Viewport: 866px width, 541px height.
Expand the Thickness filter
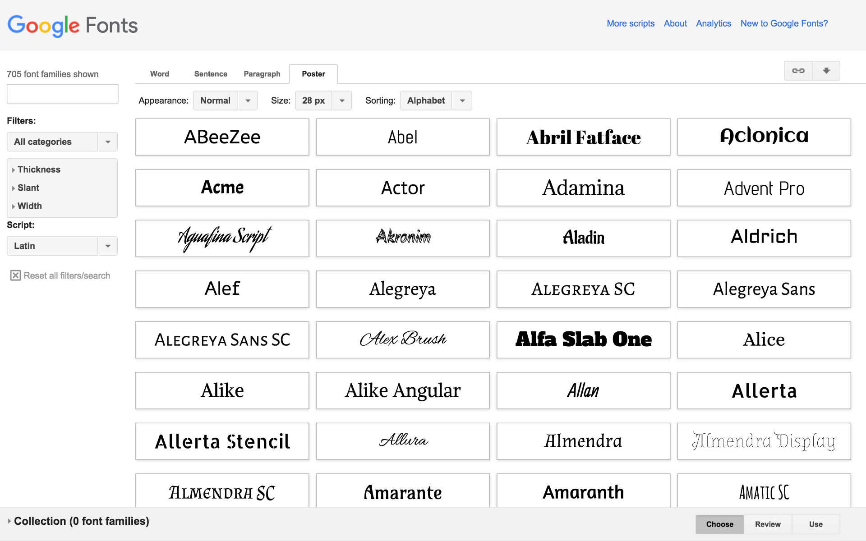point(39,170)
